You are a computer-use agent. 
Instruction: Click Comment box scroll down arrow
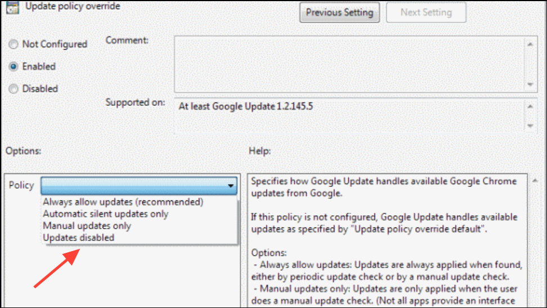click(x=530, y=84)
